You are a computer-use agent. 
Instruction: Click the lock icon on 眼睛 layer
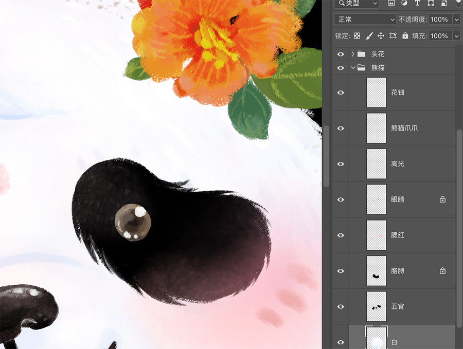[442, 200]
